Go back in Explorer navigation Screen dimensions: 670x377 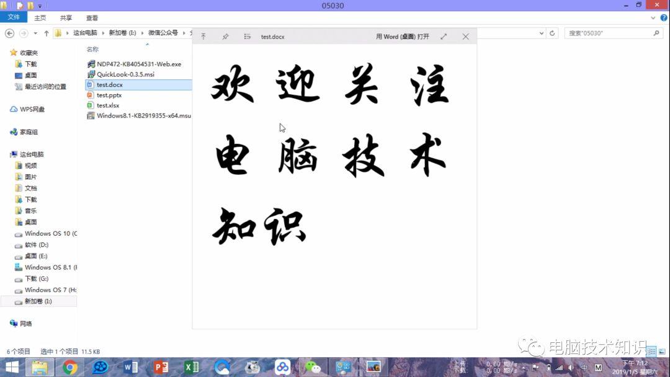pos(9,33)
